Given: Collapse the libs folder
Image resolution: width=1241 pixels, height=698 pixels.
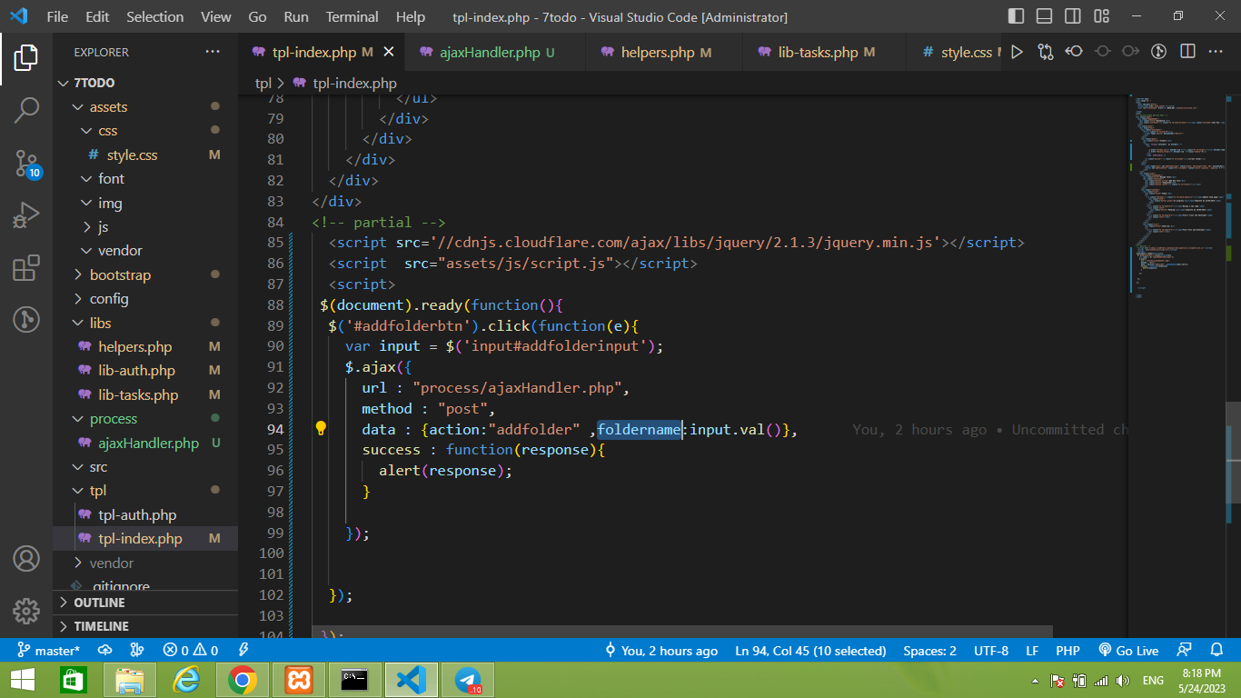Looking at the screenshot, I should pyautogui.click(x=145, y=323).
